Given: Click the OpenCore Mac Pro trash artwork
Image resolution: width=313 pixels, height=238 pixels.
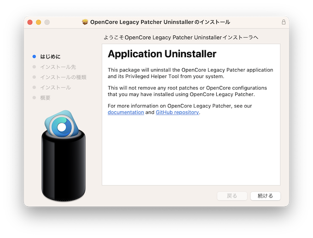Looking at the screenshot, I should (x=64, y=155).
